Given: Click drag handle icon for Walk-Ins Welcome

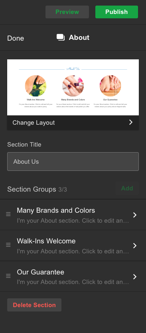Looking at the screenshot, I should (8, 245).
